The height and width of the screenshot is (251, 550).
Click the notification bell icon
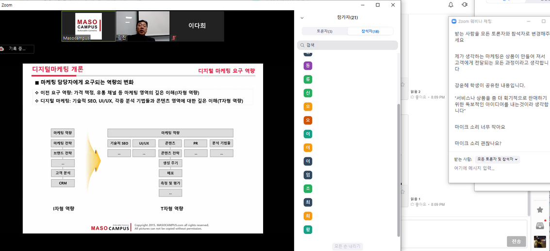(x=450, y=5)
